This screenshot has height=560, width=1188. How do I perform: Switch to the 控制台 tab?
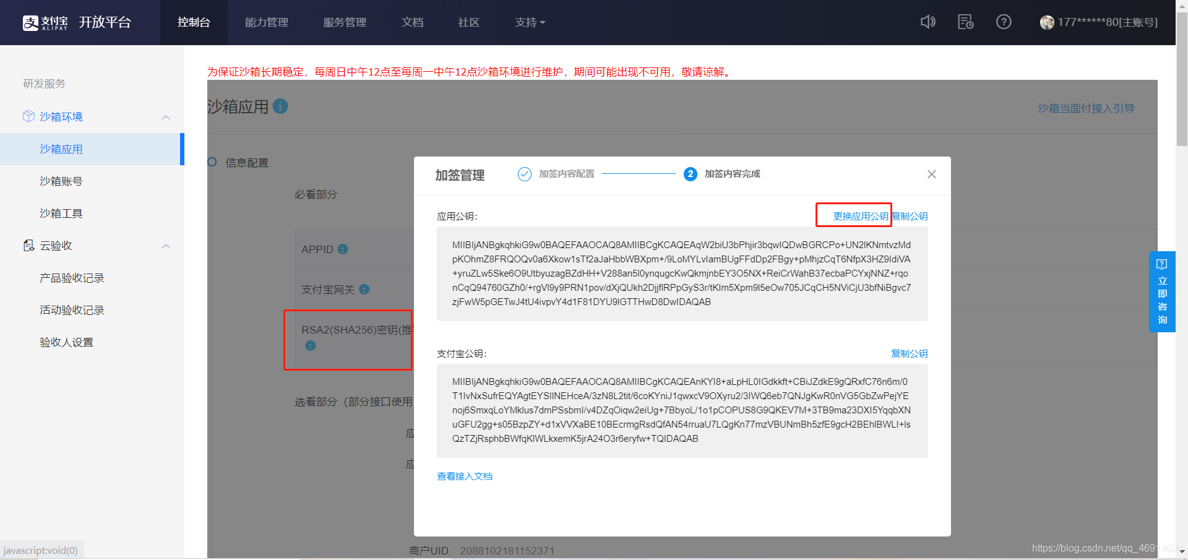(194, 22)
